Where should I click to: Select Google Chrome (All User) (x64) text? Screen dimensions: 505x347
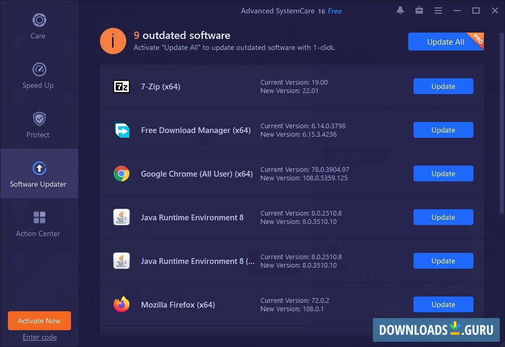pyautogui.click(x=197, y=174)
